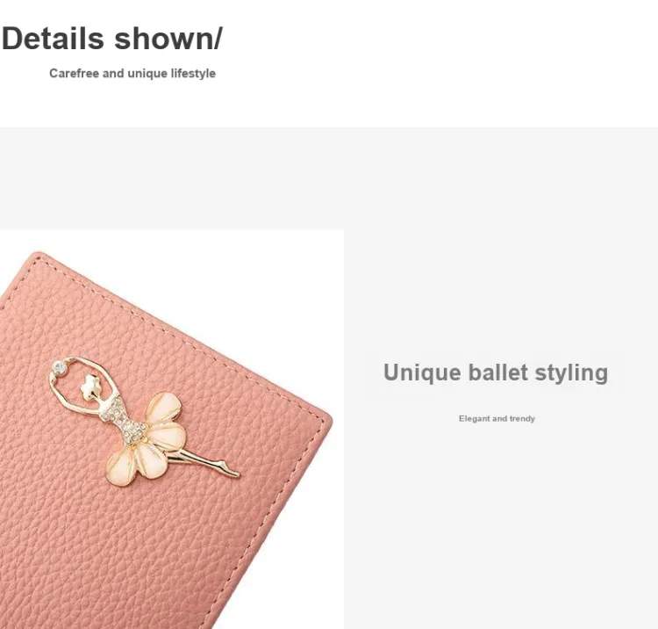658x629 pixels.
Task: Click the word "lifestyle" in the subtitle
Action: click(193, 74)
